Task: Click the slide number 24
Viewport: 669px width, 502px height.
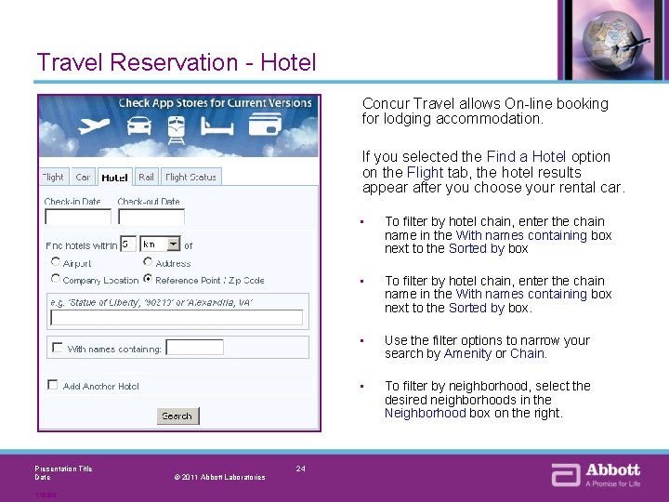Action: click(300, 469)
